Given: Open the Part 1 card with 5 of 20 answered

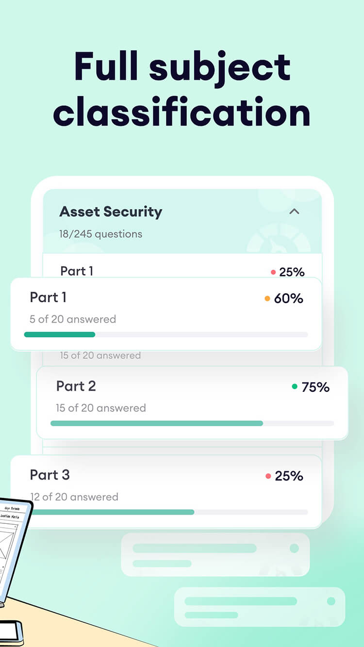Looking at the screenshot, I should 166,314.
